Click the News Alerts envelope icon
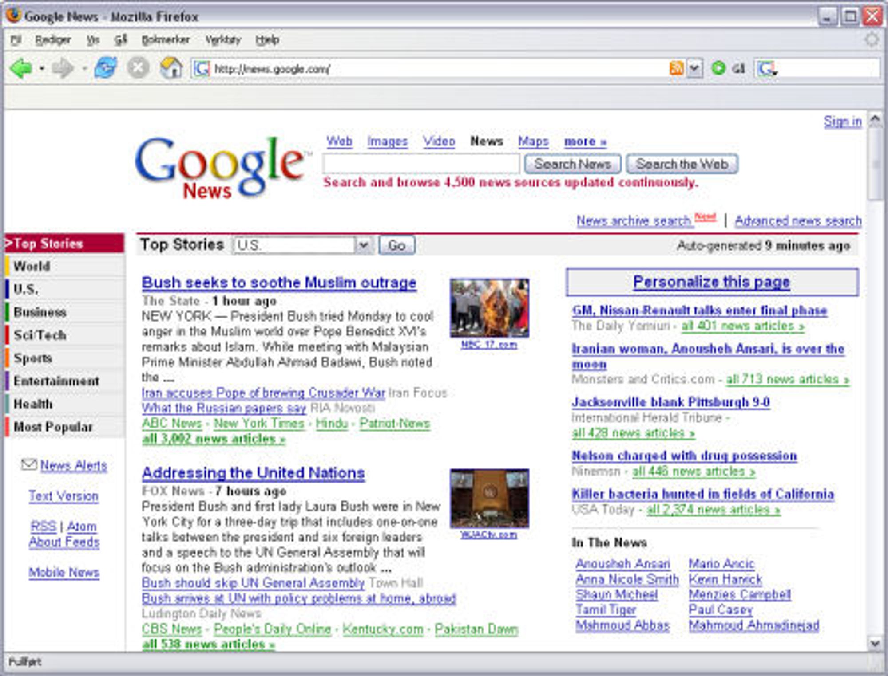Viewport: 888px width, 676px height. point(29,464)
